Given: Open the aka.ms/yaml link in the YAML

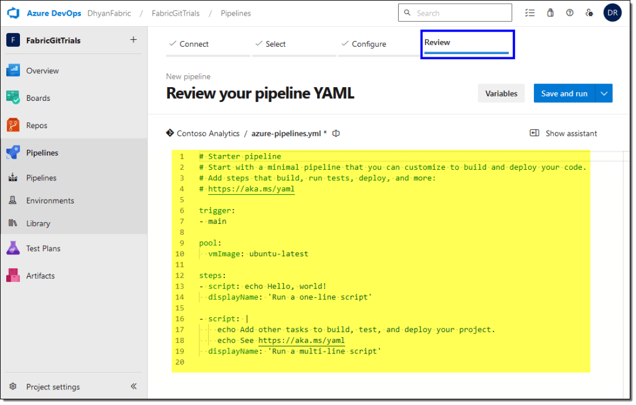Looking at the screenshot, I should coord(251,189).
